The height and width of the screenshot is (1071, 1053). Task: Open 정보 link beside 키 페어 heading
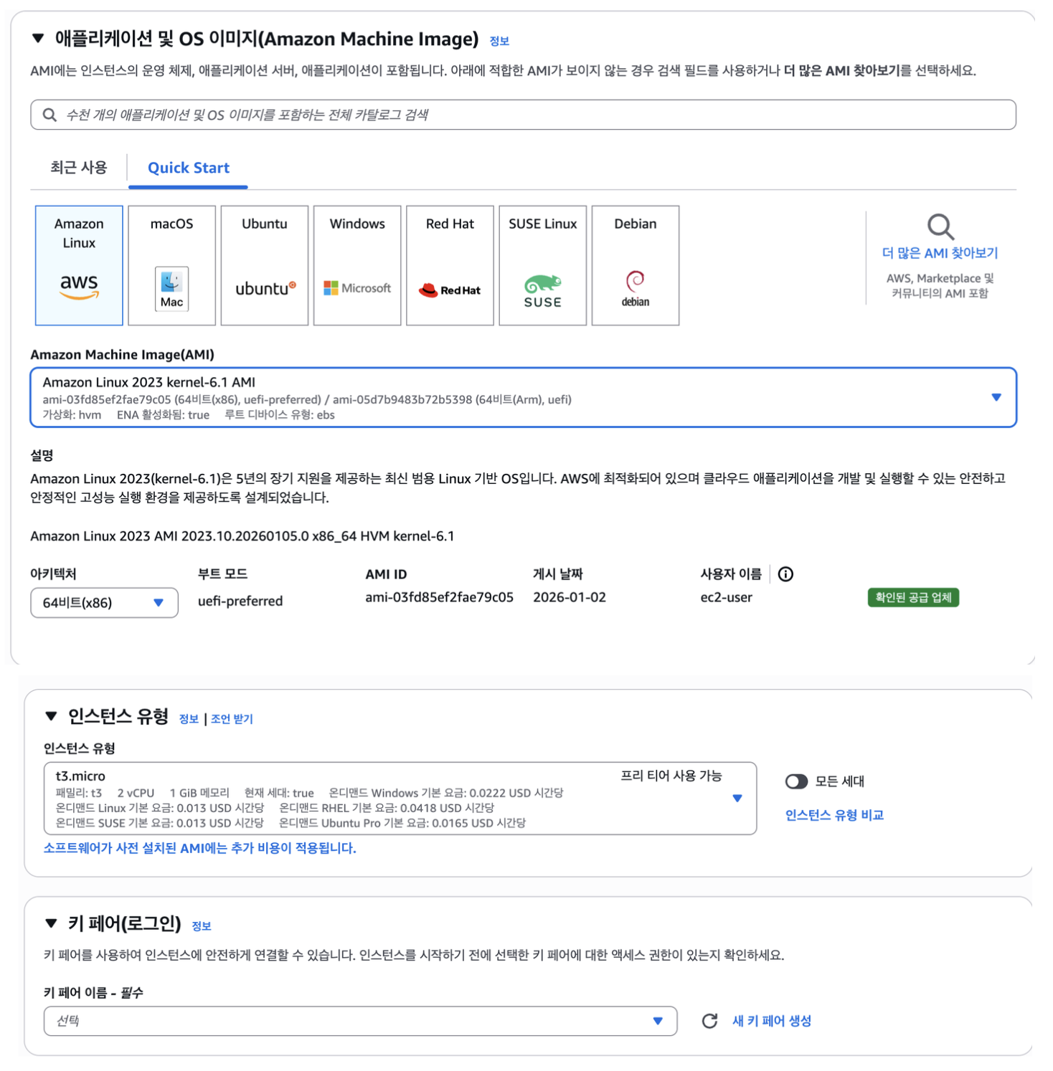click(202, 926)
